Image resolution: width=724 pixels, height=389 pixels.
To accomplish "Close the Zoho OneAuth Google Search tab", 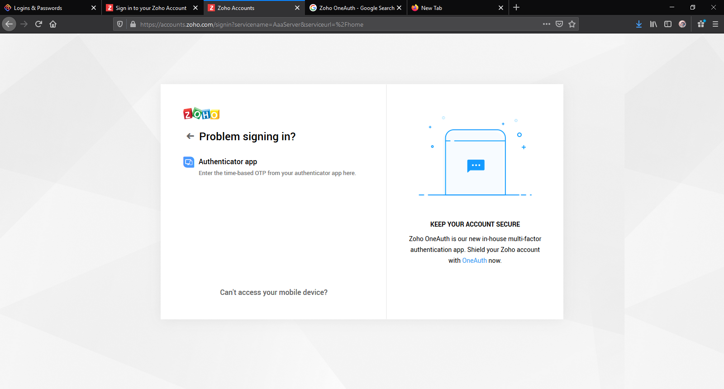I will click(399, 8).
